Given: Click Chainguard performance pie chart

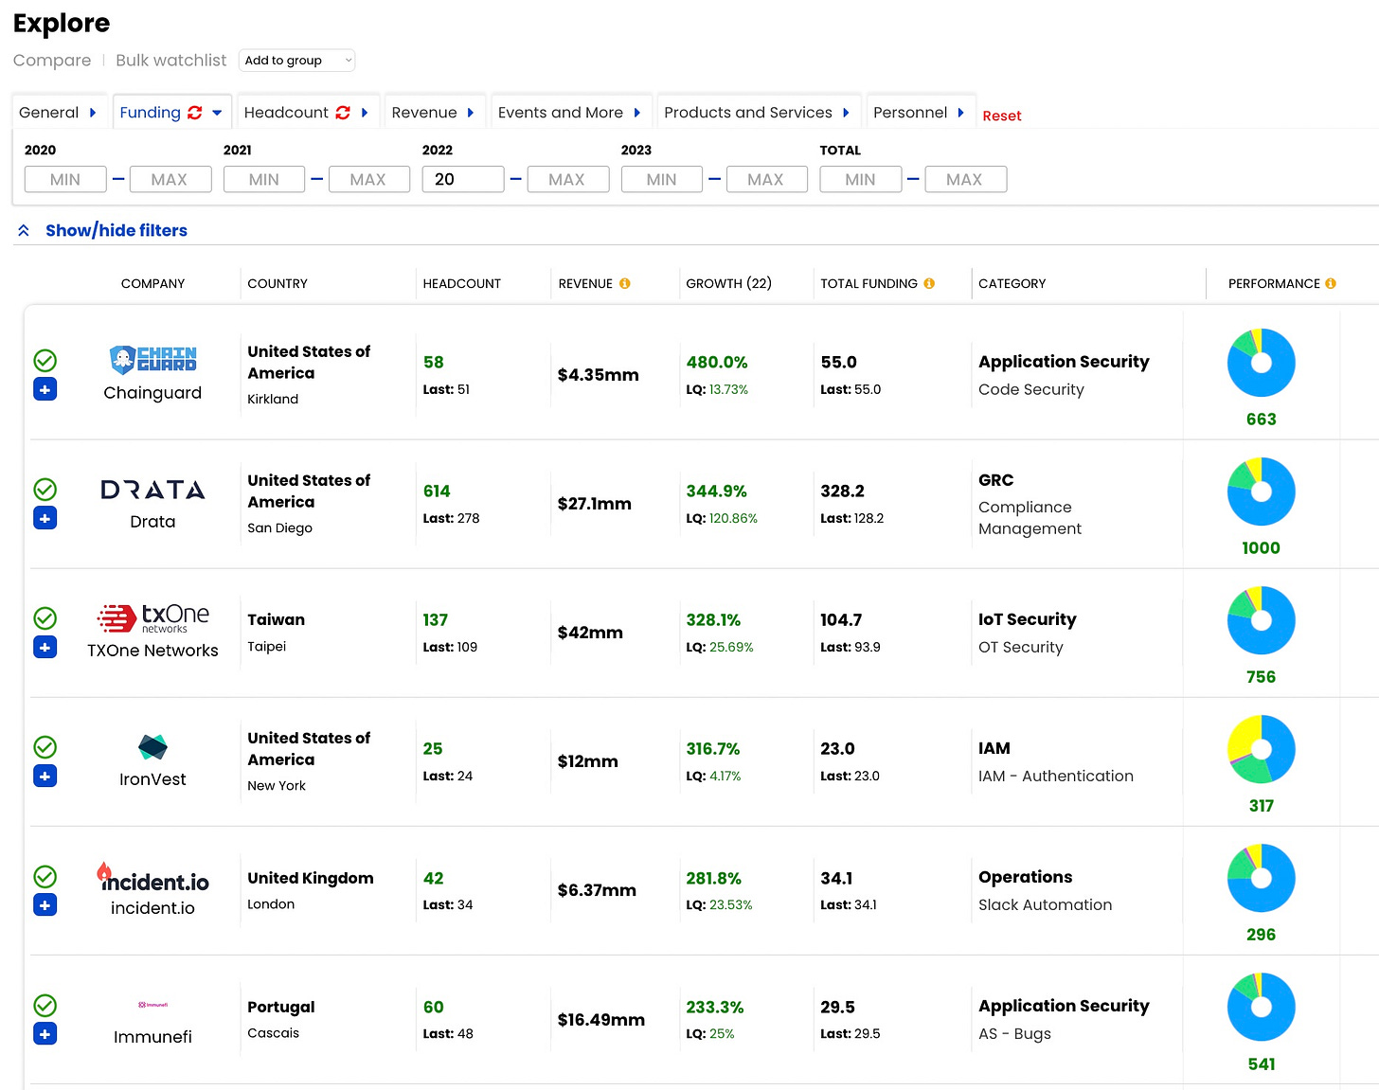Looking at the screenshot, I should click(x=1261, y=363).
